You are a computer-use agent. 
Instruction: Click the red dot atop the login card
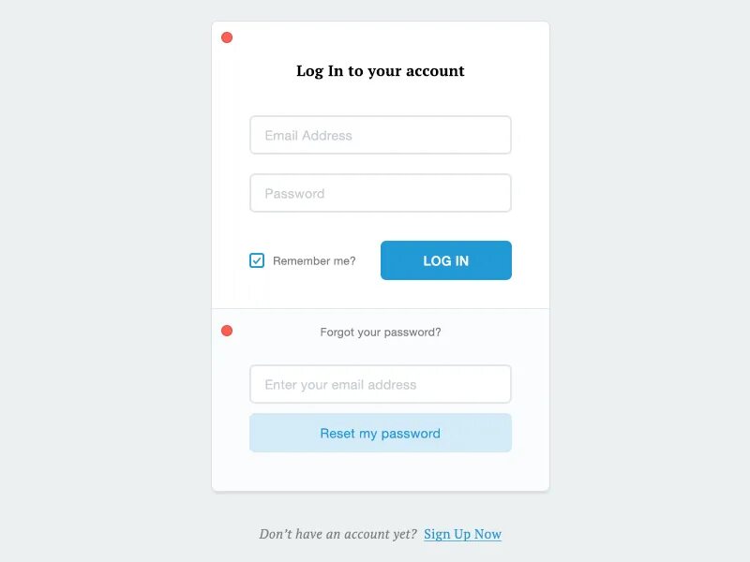227,37
